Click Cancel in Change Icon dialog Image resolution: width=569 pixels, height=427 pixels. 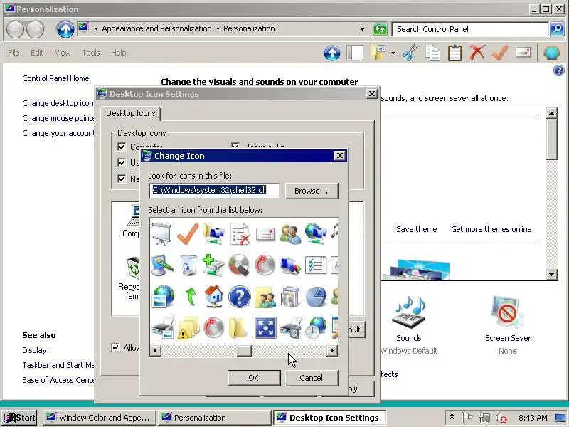tap(312, 378)
